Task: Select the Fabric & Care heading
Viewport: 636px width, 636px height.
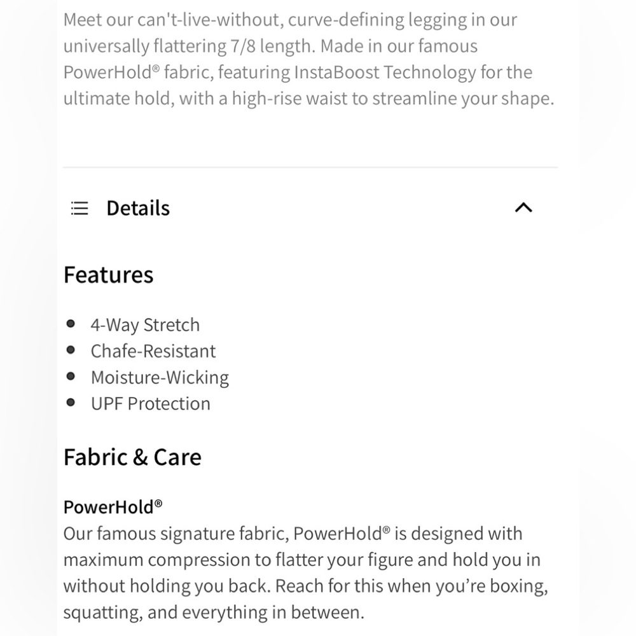Action: [132, 456]
